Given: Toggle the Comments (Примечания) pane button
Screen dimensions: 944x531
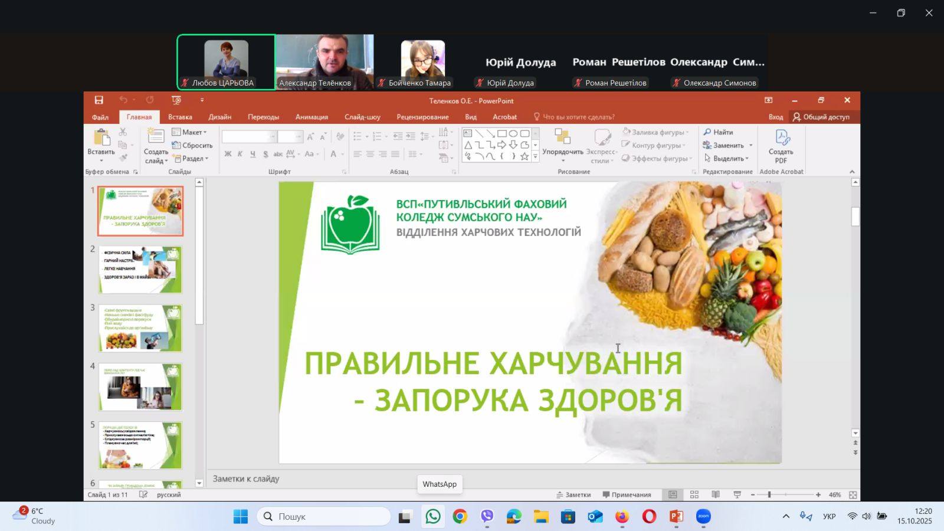Looking at the screenshot, I should 627,494.
